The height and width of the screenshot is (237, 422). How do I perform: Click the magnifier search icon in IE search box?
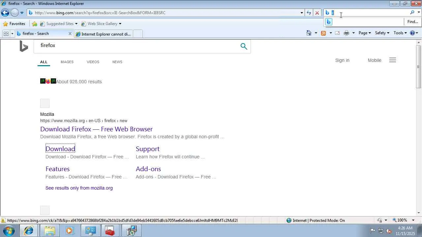(412, 13)
